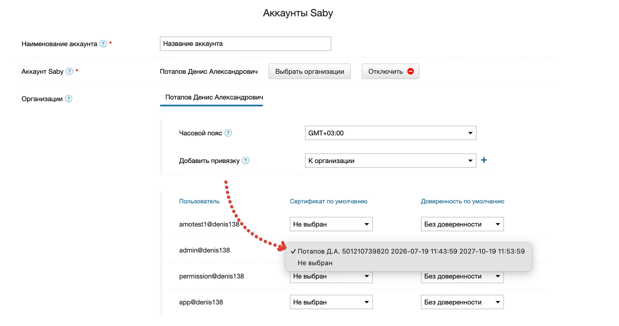Image resolution: width=619 pixels, height=326 pixels.
Task: Click user app@denis138
Action: tap(201, 302)
